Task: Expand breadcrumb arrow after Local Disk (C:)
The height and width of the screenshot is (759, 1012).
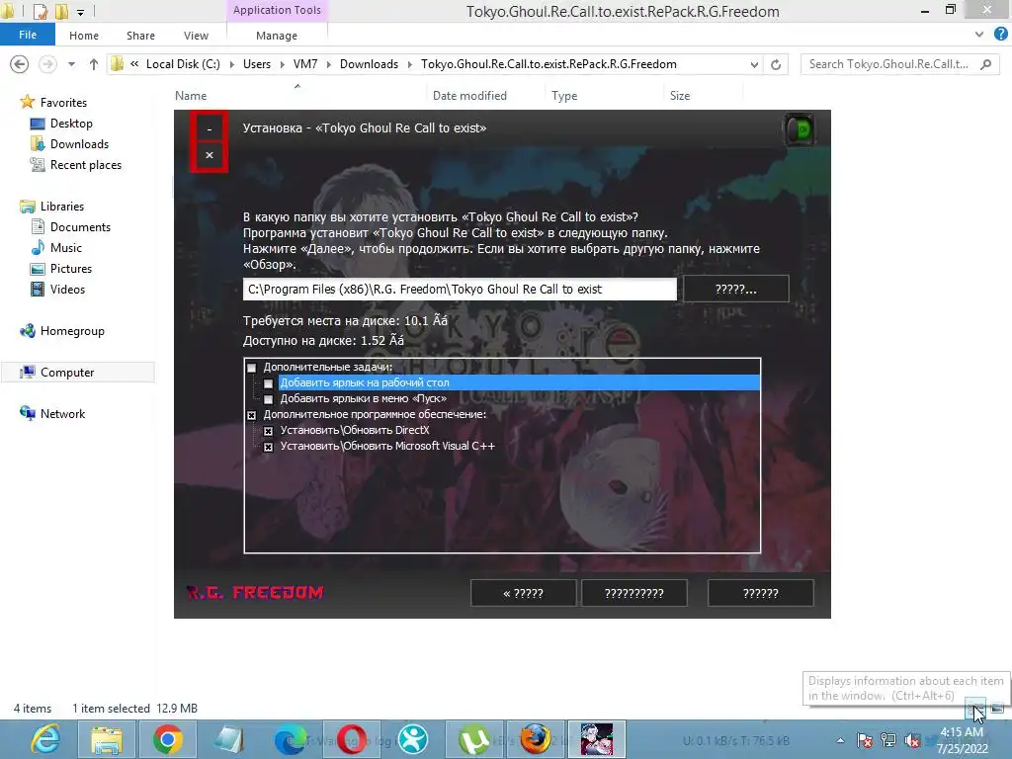Action: pyautogui.click(x=231, y=64)
